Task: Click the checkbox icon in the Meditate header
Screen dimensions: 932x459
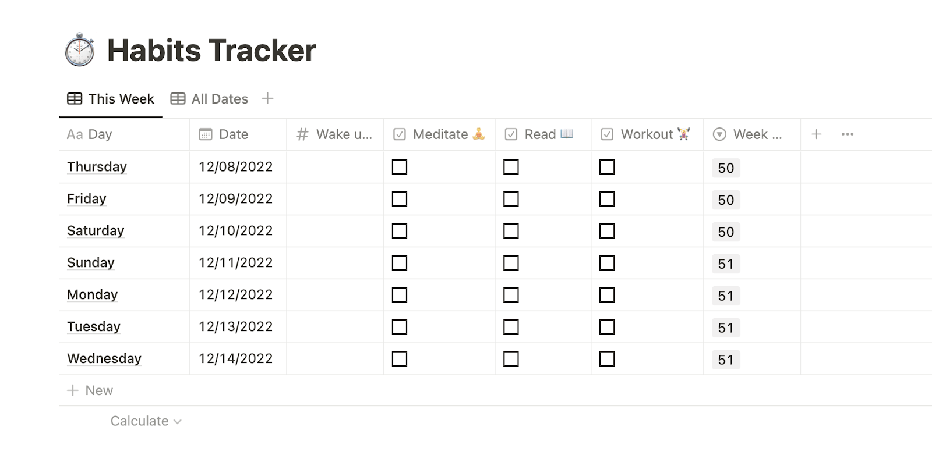Action: (x=398, y=134)
